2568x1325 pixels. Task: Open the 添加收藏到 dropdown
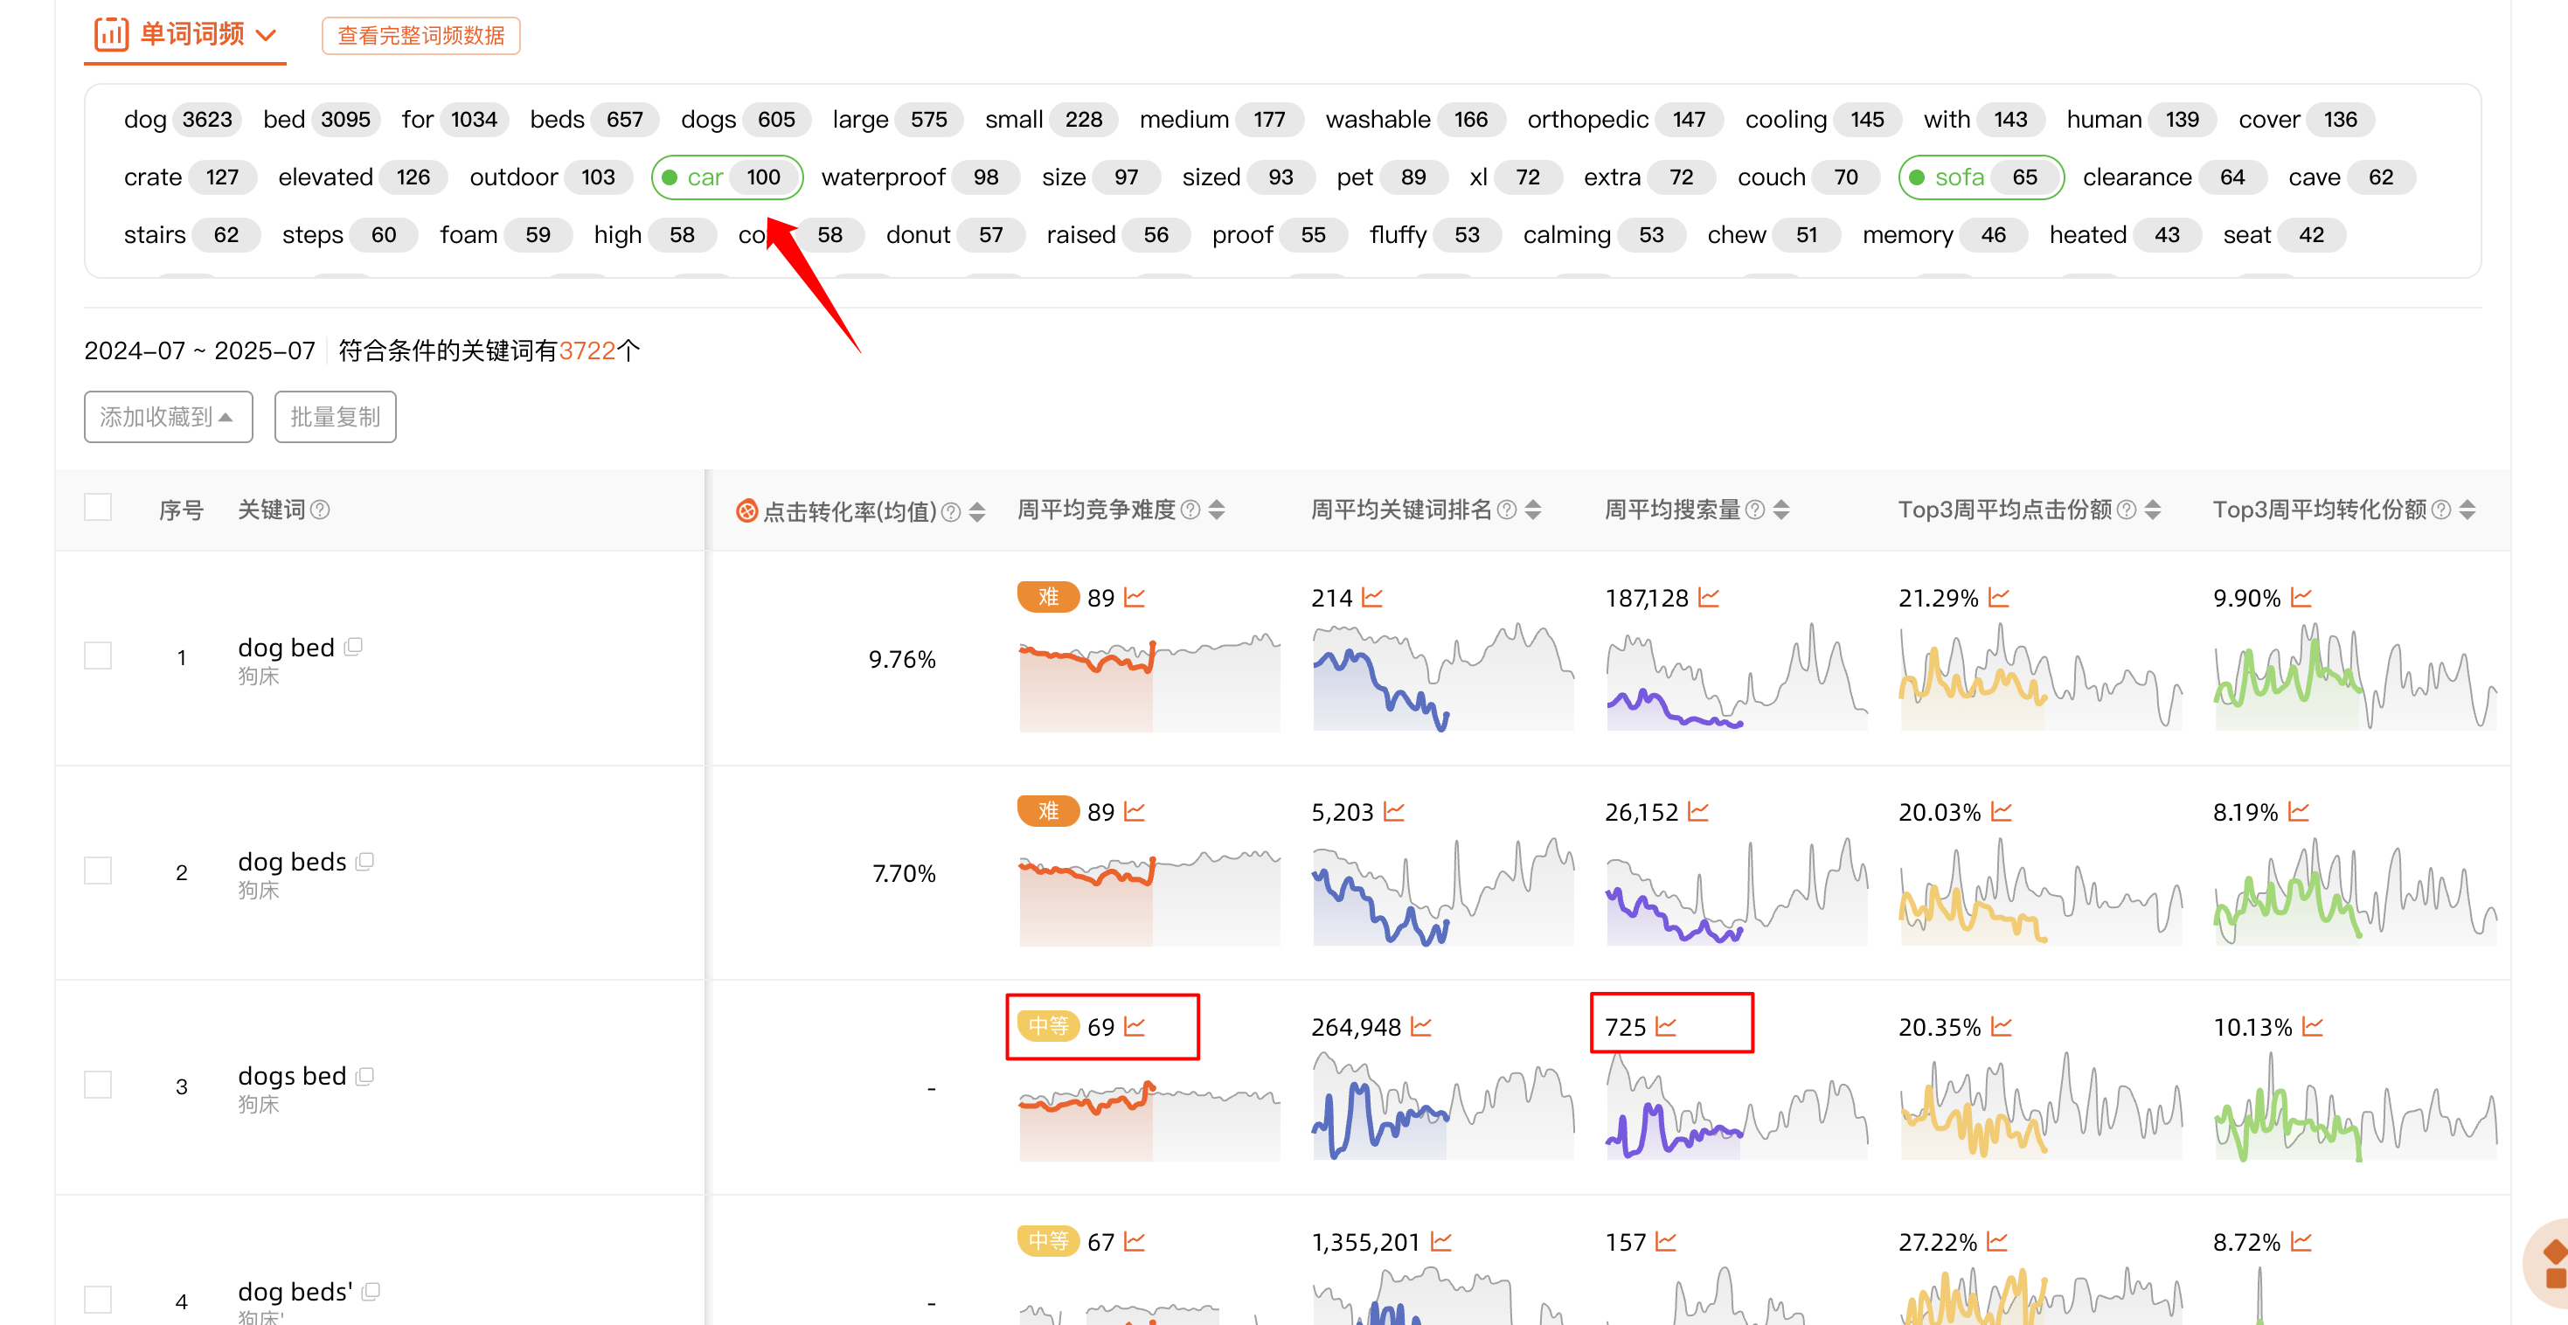[x=168, y=417]
